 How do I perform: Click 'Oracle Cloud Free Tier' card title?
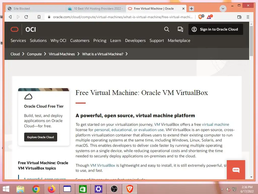coord(44,106)
